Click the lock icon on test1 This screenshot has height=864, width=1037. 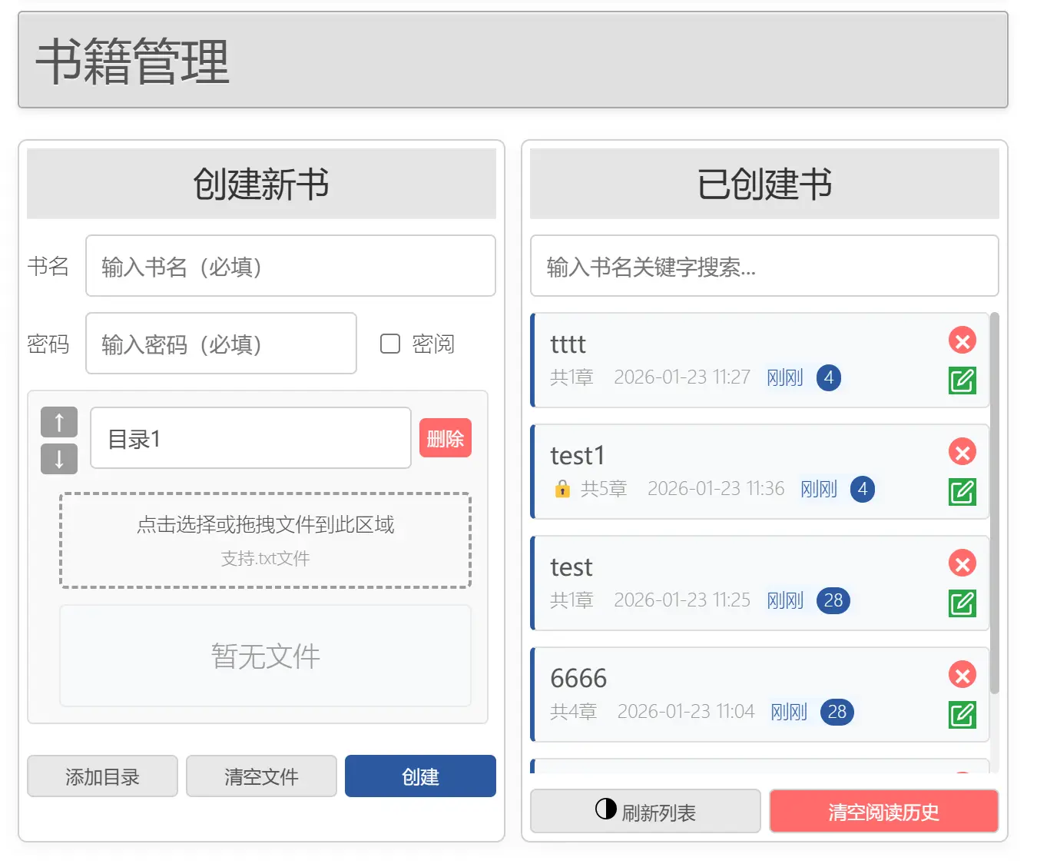562,489
